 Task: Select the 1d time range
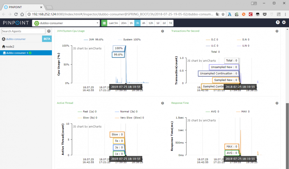point(158,23)
